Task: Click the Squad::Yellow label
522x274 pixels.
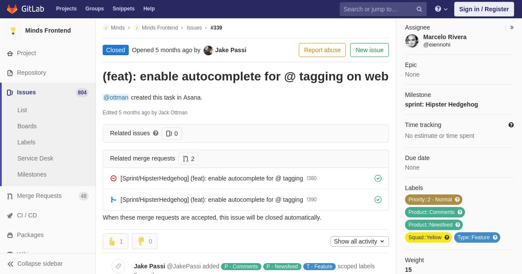Action: click(x=425, y=237)
